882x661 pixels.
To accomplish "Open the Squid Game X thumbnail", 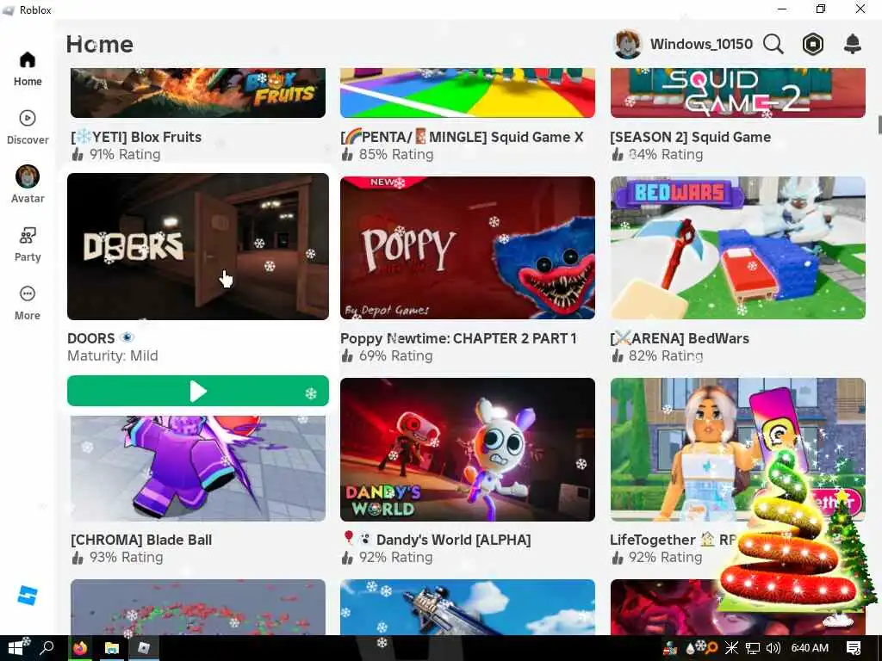I will pos(468,93).
